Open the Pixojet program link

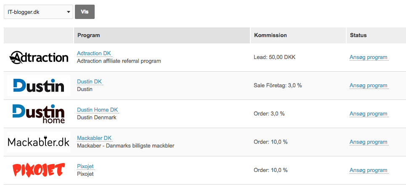(x=85, y=167)
